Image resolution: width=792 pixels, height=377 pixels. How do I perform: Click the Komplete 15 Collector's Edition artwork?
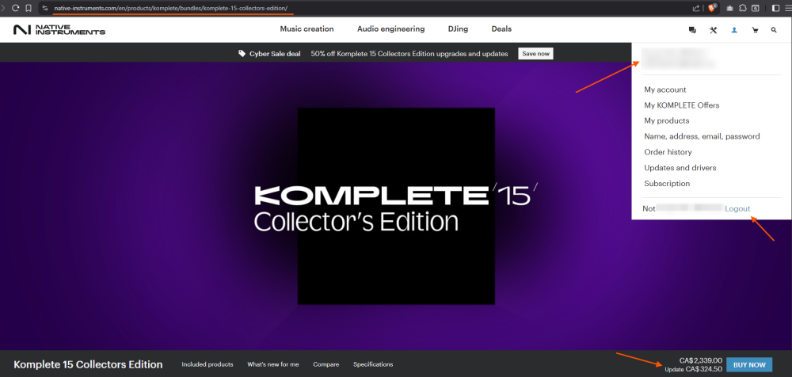pos(396,206)
